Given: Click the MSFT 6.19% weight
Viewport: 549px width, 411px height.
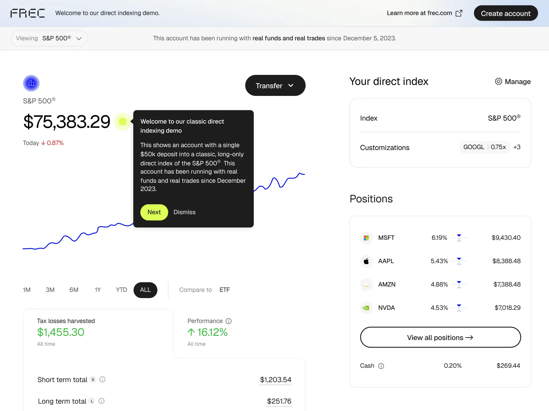Looking at the screenshot, I should pos(439,238).
